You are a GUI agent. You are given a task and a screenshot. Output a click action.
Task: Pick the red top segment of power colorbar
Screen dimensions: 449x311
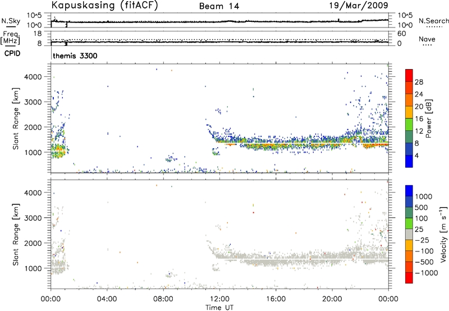pyautogui.click(x=409, y=76)
